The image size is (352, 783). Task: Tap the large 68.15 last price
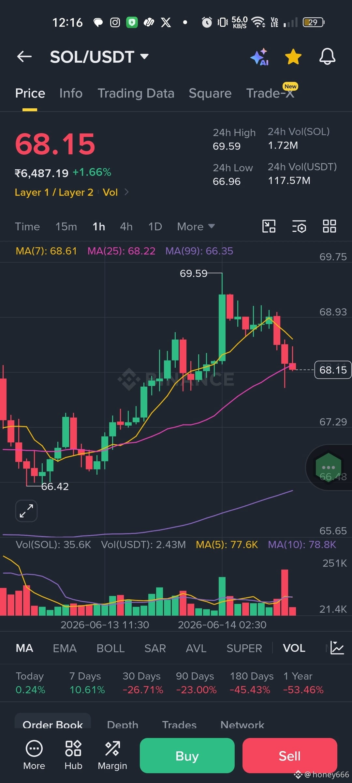click(55, 144)
